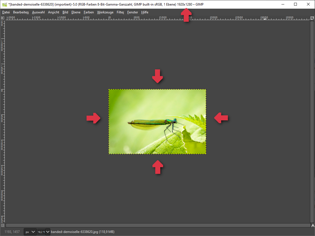Click the navigation preview icon at bottom right
The height and width of the screenshot is (236, 315).
[x=312, y=225]
